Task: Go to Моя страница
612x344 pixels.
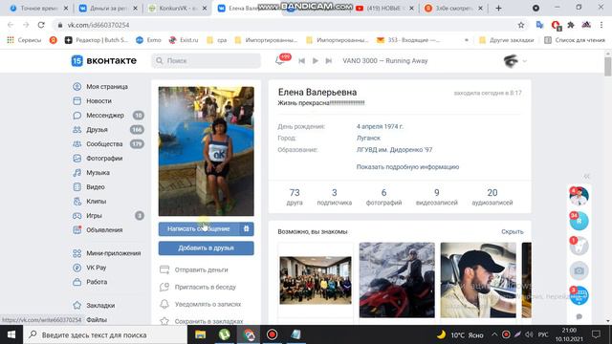Action: tap(107, 87)
